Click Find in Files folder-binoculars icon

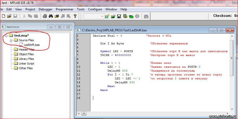[57, 16]
